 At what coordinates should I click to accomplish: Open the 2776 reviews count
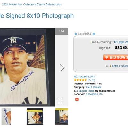[x=91, y=80]
